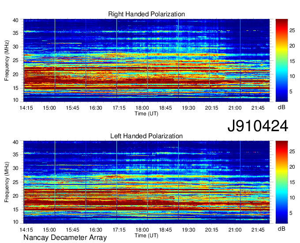Click the "14:15" time tick under the Left Handed plot

[x=26, y=230]
